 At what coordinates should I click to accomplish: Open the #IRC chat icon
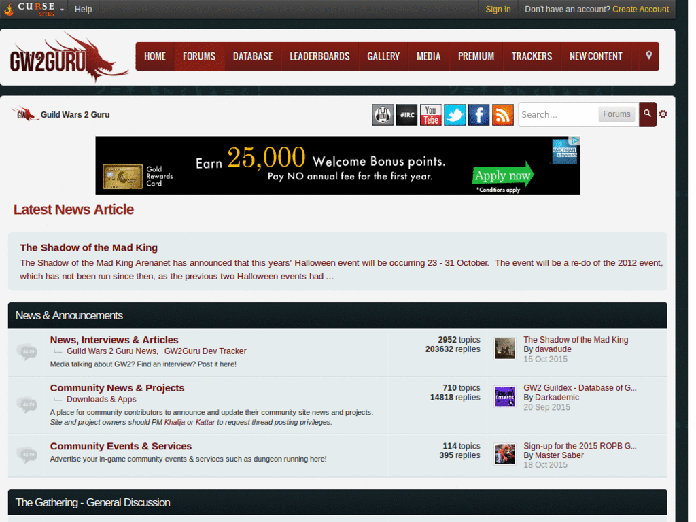tap(406, 115)
